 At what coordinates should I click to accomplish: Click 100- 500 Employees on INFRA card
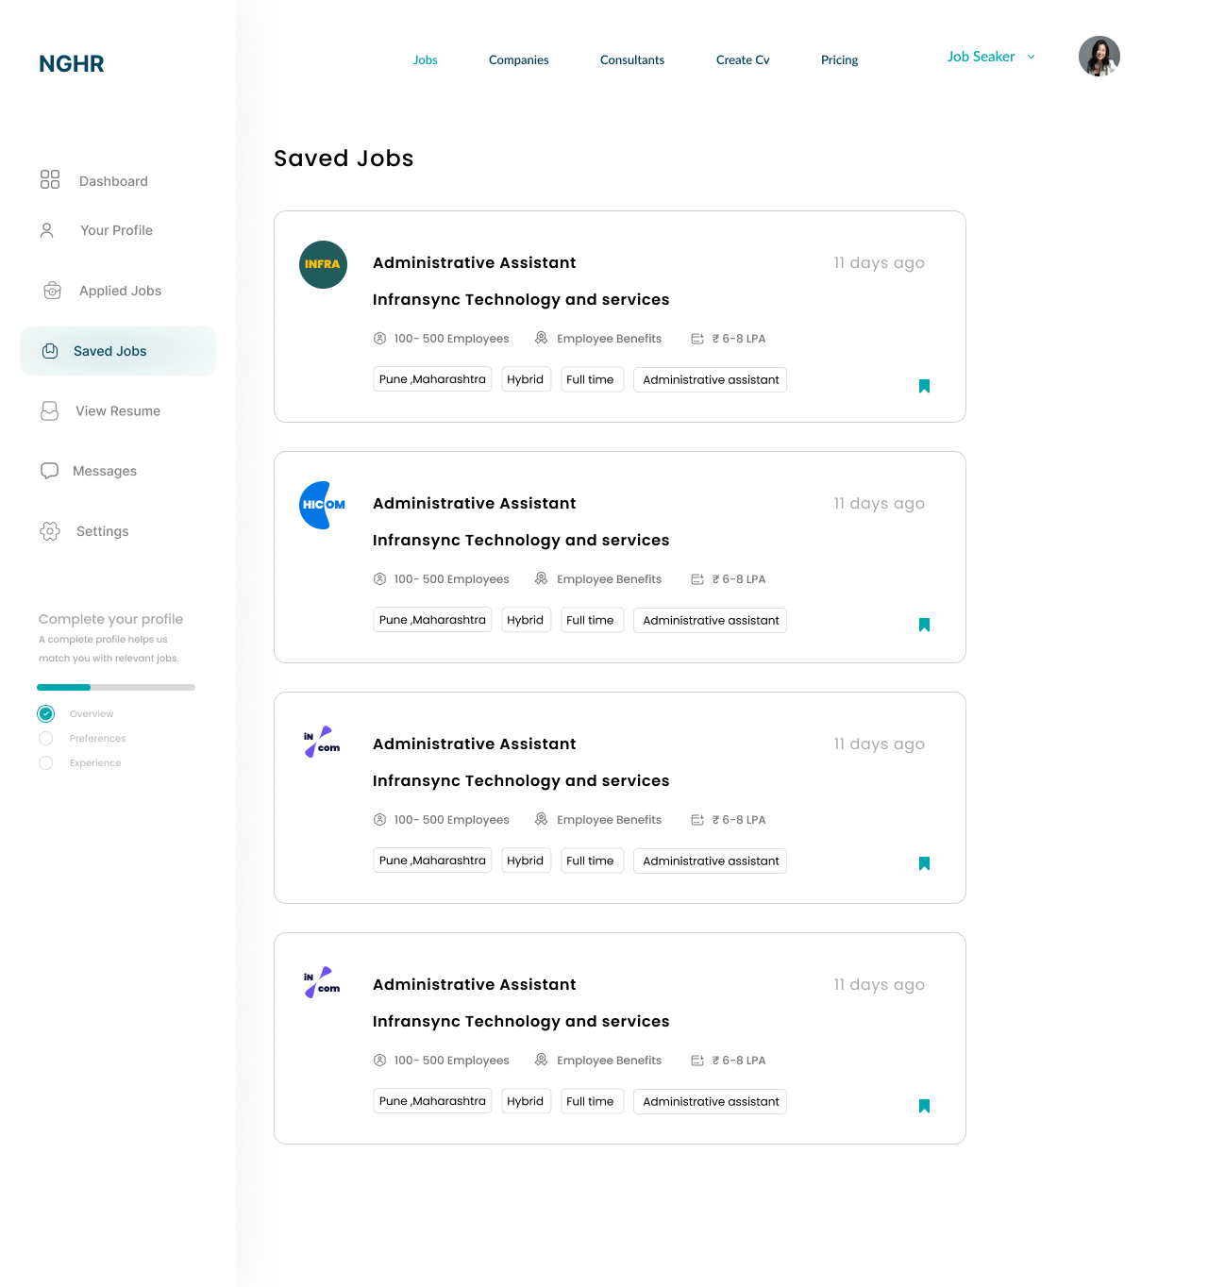452,339
